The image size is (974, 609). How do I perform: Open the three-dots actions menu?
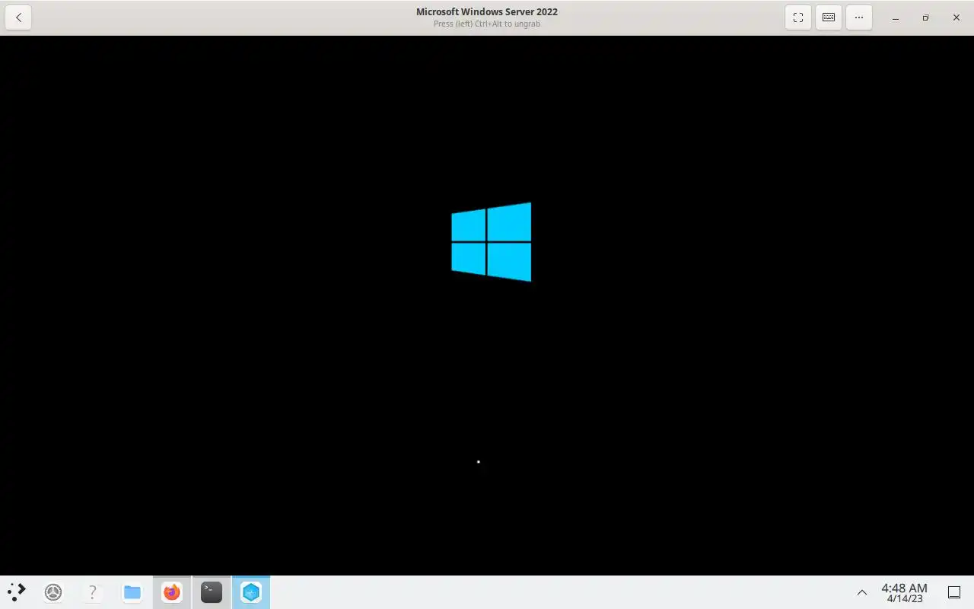tap(859, 18)
